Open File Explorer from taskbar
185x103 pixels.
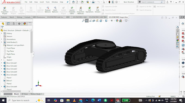pos(68,100)
